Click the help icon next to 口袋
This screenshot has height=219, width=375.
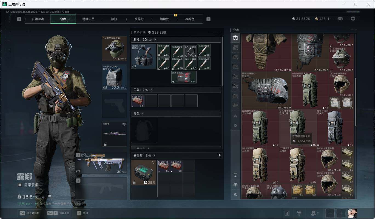click(x=151, y=90)
